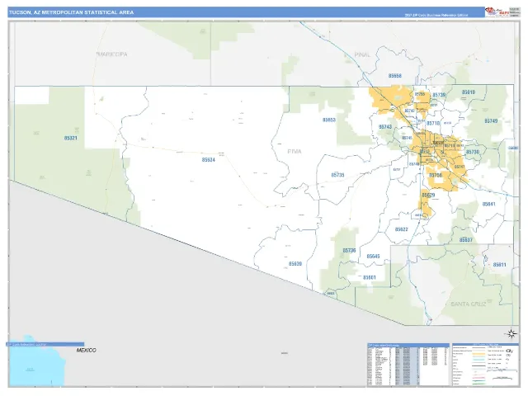
Task: Click the PIMA county label
Action: tap(295, 152)
